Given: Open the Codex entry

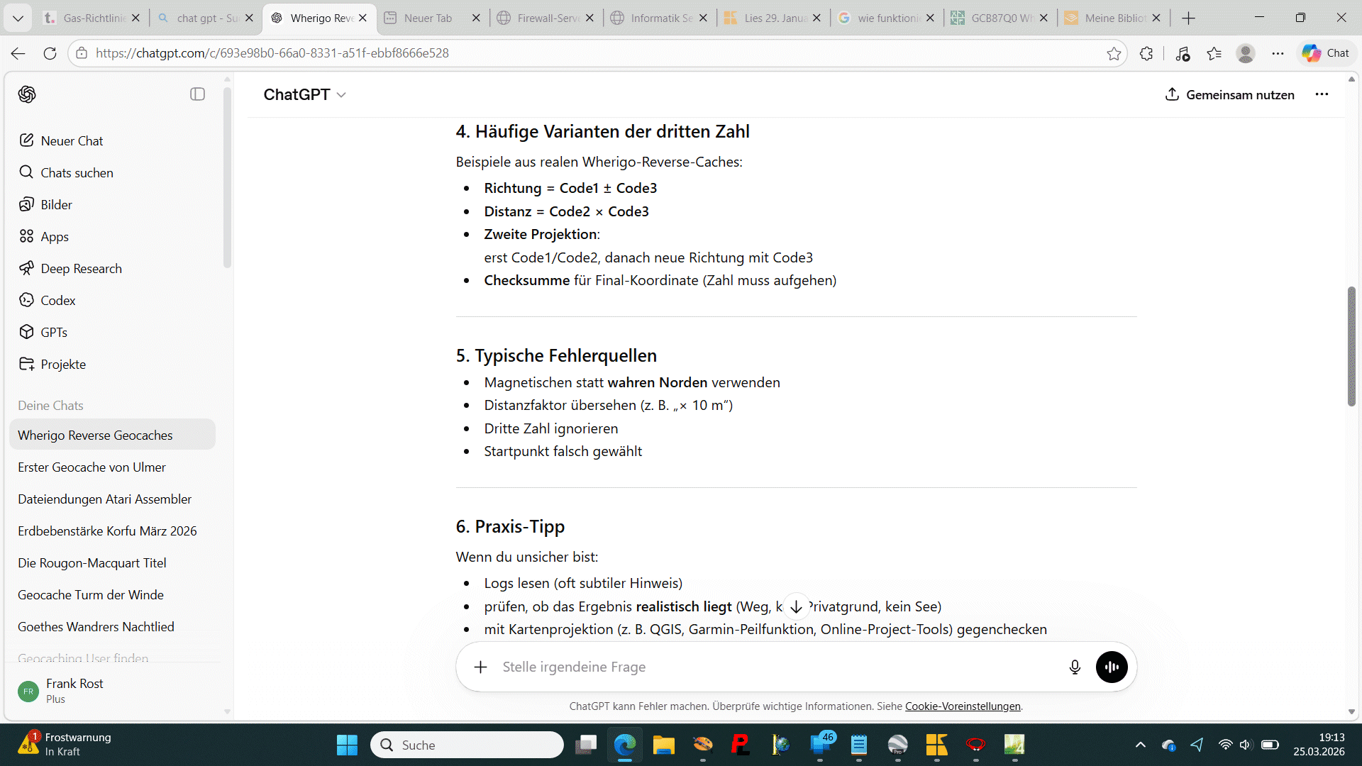Looking at the screenshot, I should point(57,300).
